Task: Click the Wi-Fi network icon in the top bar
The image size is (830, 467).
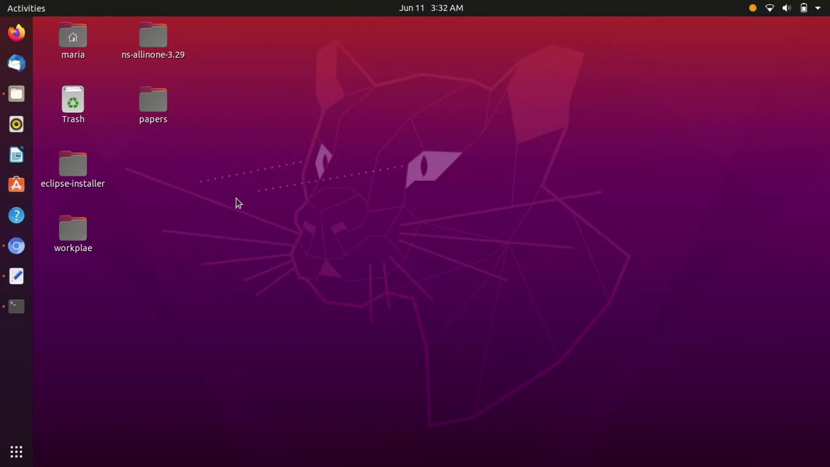Action: point(770,8)
